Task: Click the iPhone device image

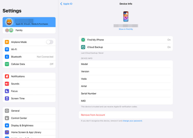Action: [x=126, y=17]
